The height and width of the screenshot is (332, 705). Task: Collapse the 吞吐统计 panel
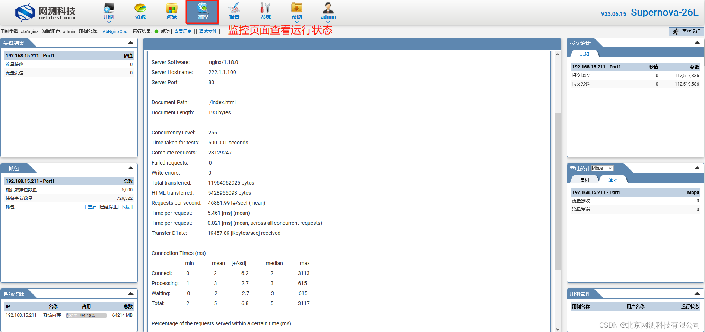point(697,168)
